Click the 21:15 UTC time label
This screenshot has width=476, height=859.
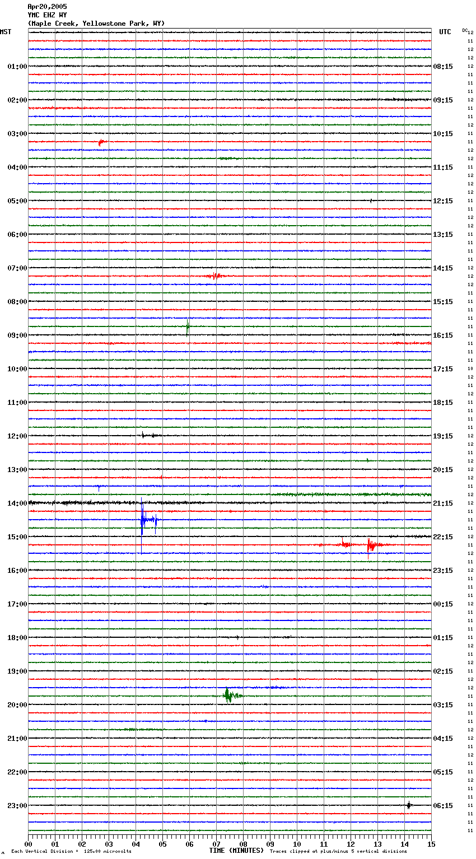[443, 503]
